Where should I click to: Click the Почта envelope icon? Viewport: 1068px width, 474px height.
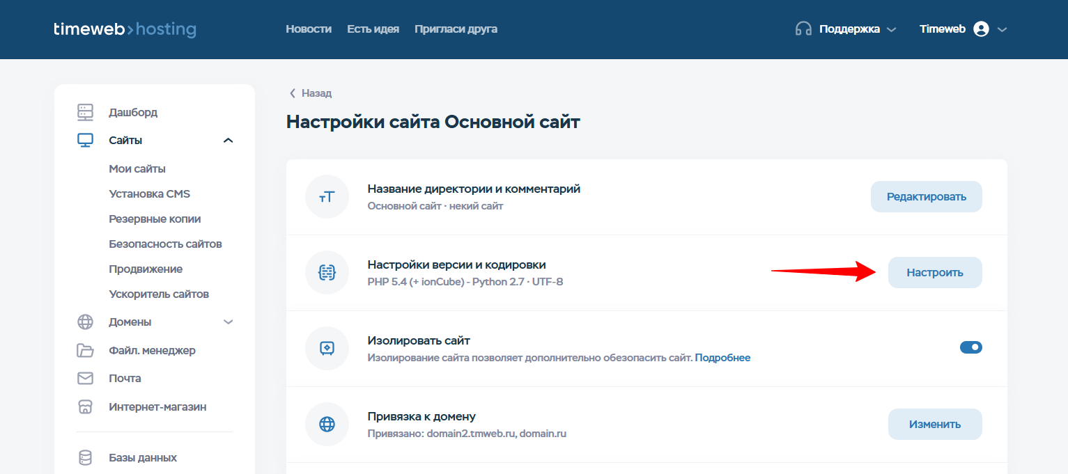pos(85,379)
